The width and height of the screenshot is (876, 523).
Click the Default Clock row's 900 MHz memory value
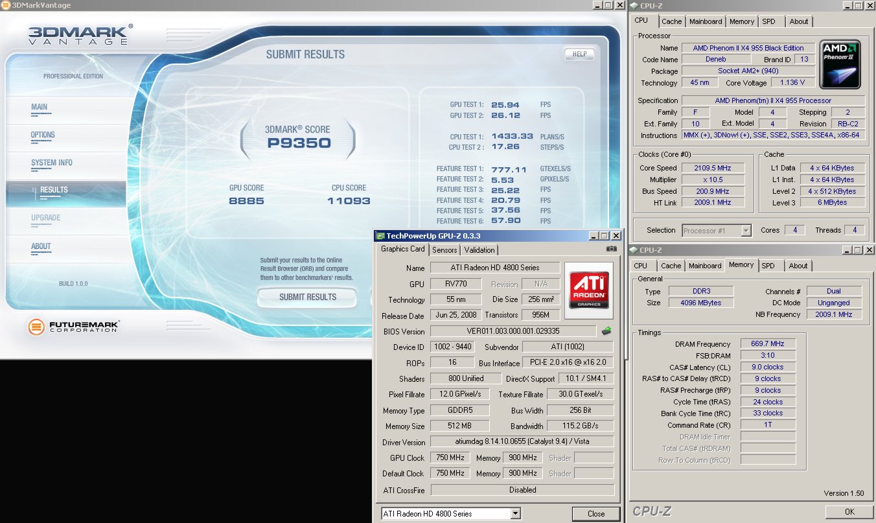tap(522, 473)
